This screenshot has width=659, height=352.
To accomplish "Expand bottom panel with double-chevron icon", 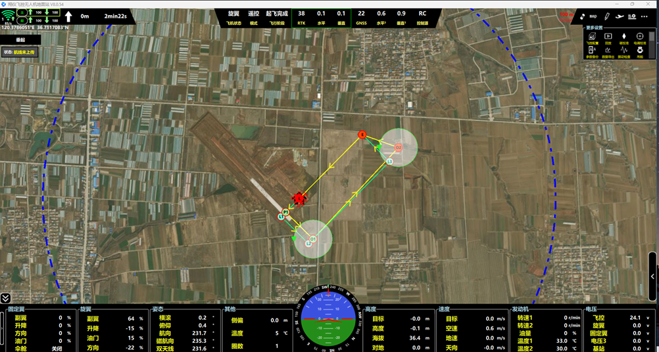I will (x=5, y=298).
